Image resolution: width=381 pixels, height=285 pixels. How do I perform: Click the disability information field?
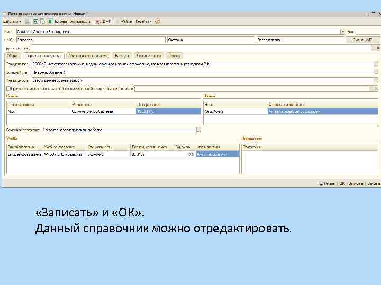tap(202, 80)
